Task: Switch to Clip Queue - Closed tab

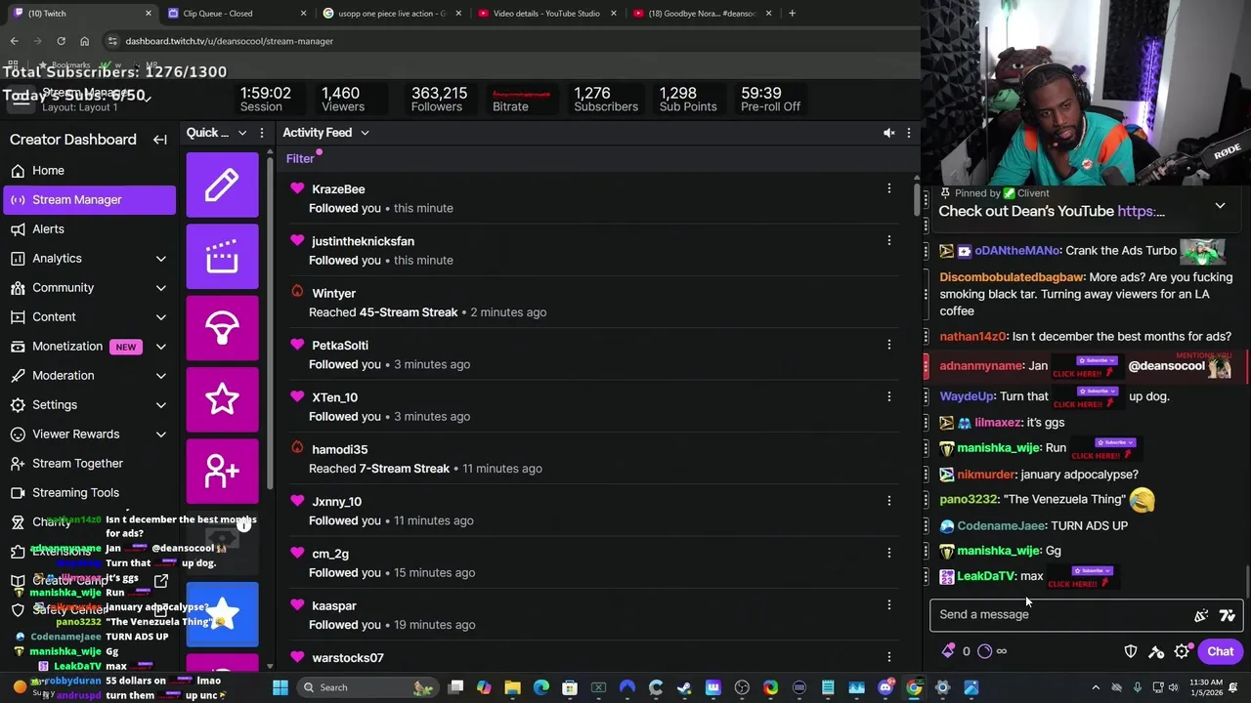Action: [235, 14]
